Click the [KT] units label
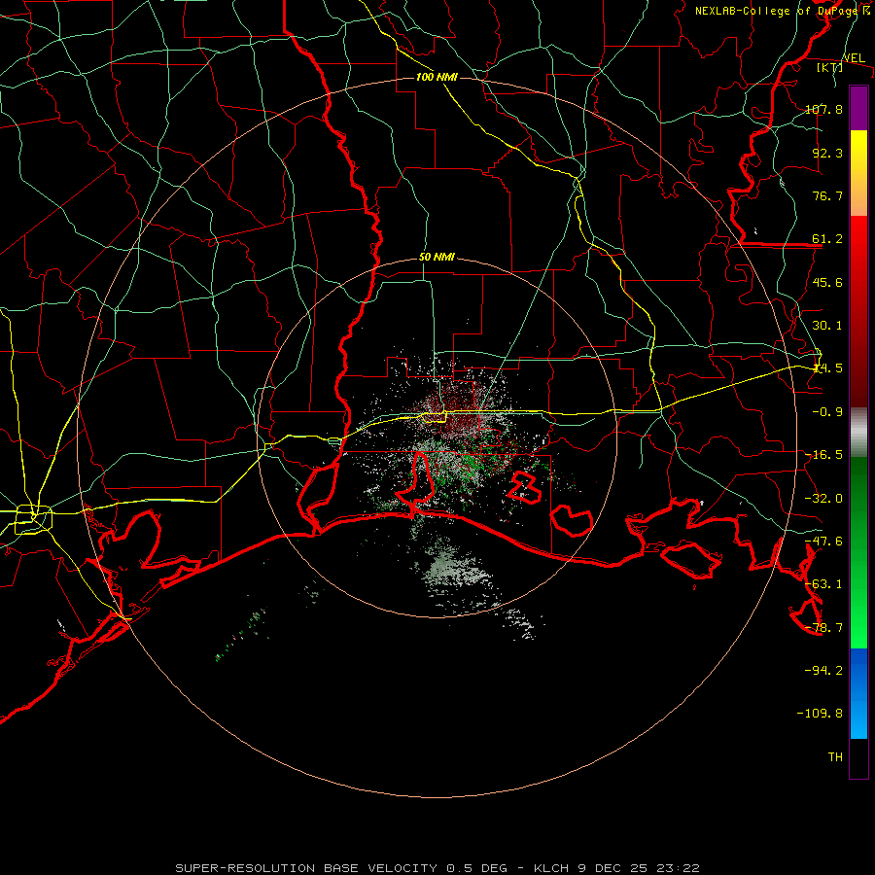Screen dimensions: 875x875 [830, 67]
